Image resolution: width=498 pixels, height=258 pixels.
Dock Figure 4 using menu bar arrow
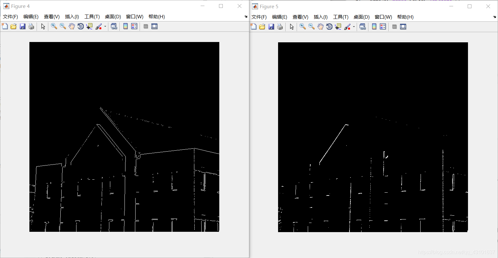(x=246, y=17)
